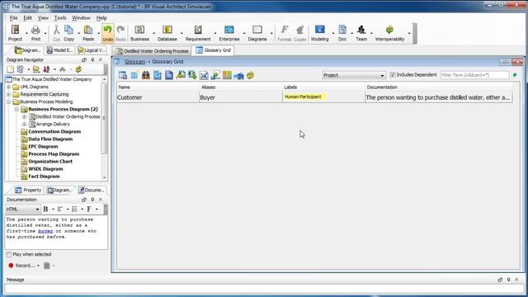528x297 pixels.
Task: Click the sort icon in Diagram Navigator
Action: [46, 69]
